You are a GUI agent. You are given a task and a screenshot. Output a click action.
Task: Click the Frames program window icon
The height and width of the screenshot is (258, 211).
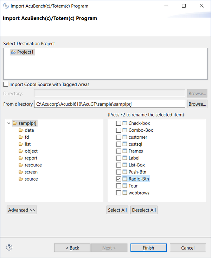[125, 151]
